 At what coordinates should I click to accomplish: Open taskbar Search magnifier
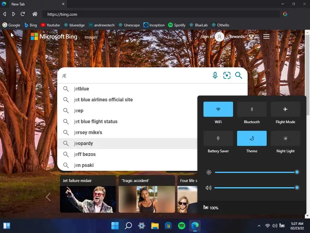(x=128, y=225)
